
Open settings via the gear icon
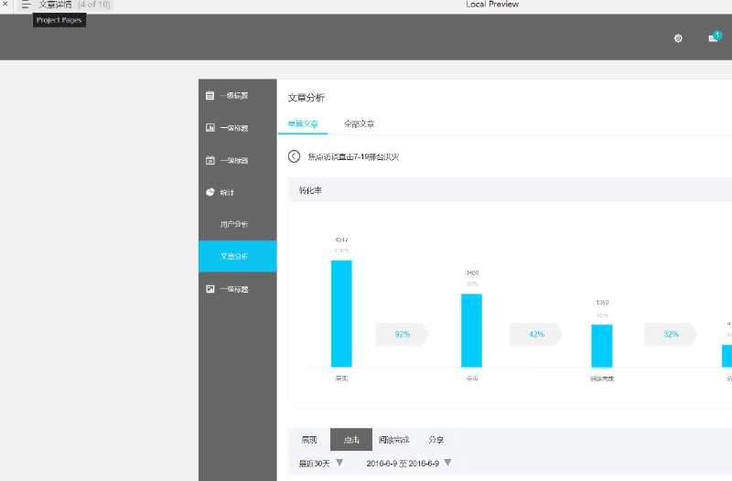click(x=678, y=38)
